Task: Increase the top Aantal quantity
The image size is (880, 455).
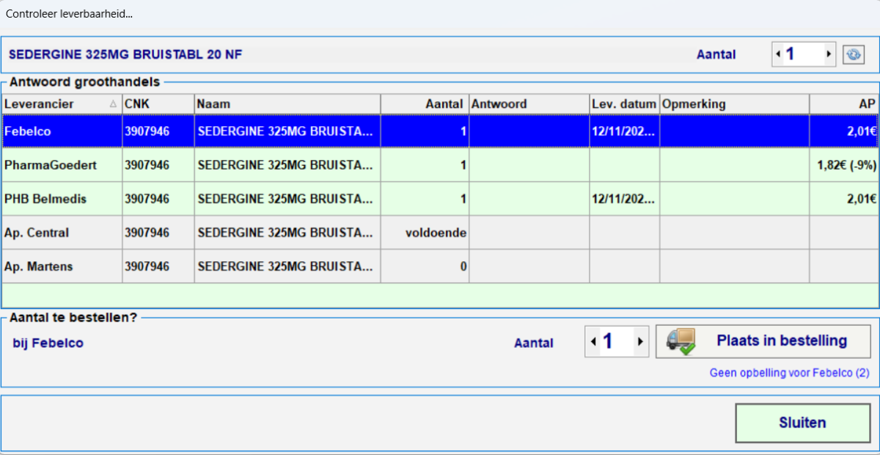Action: [x=829, y=54]
